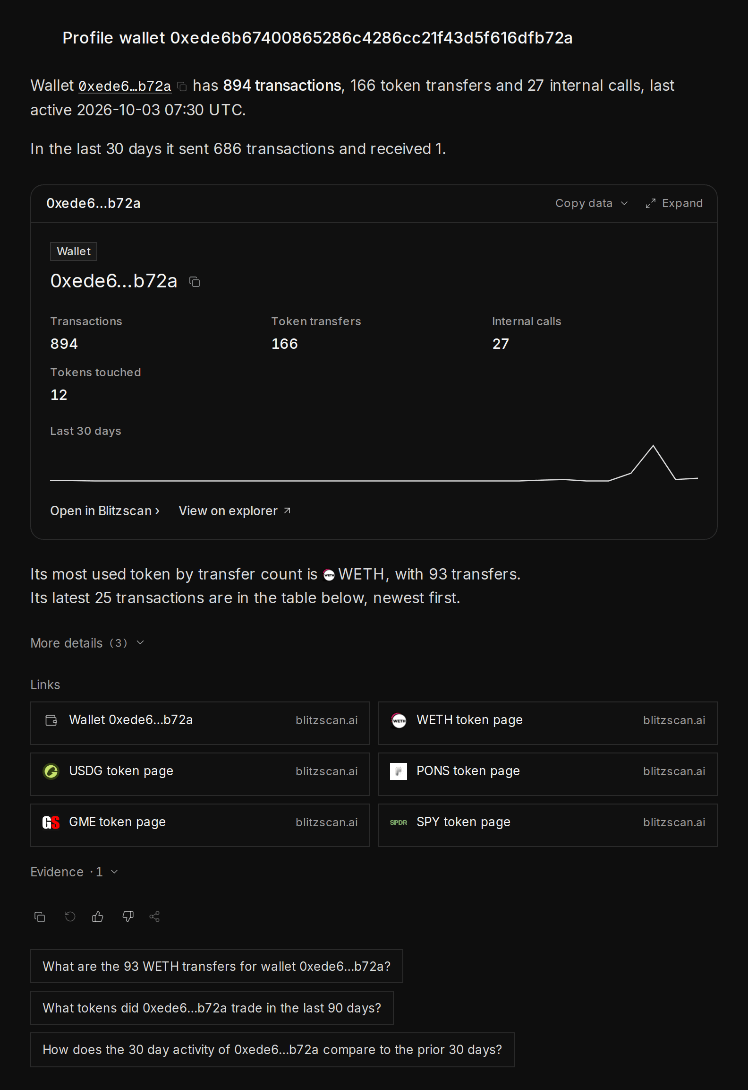This screenshot has width=748, height=1090.
Task: Open SPY token page link
Action: pos(548,825)
